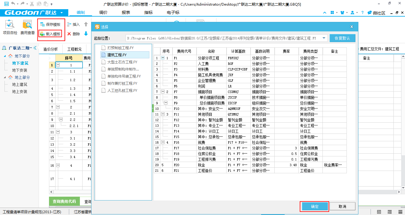Click the 确定 confirm button
405x215 pixels.
[x=314, y=206]
